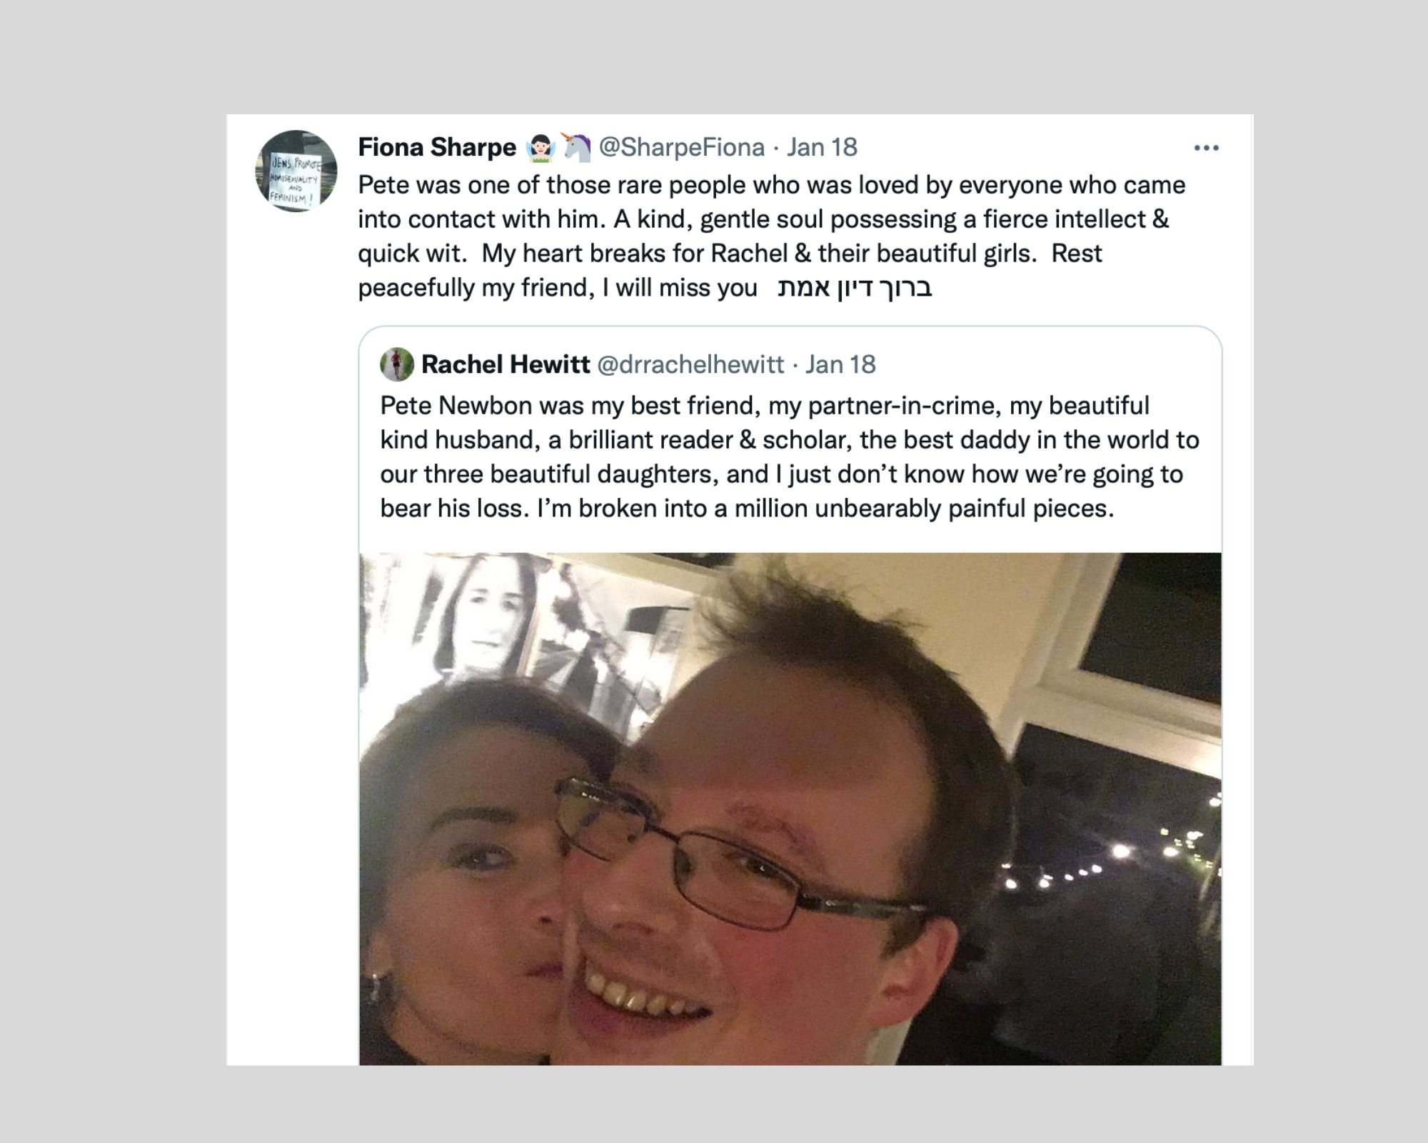Click the woman's earring in the photo
Image resolution: width=1428 pixels, height=1143 pixels.
pos(373,989)
